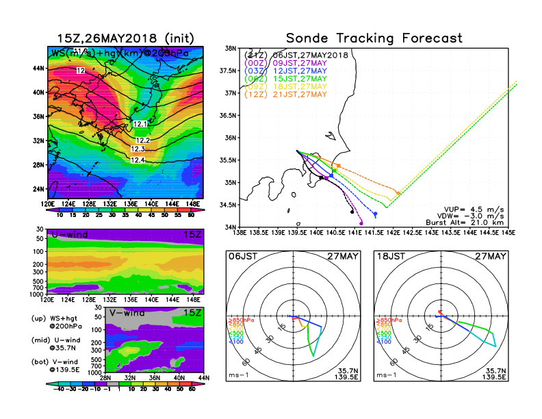542x419 pixels.
Task: Click "<250" legend entry in 06JST hodograph
Action: click(x=235, y=338)
